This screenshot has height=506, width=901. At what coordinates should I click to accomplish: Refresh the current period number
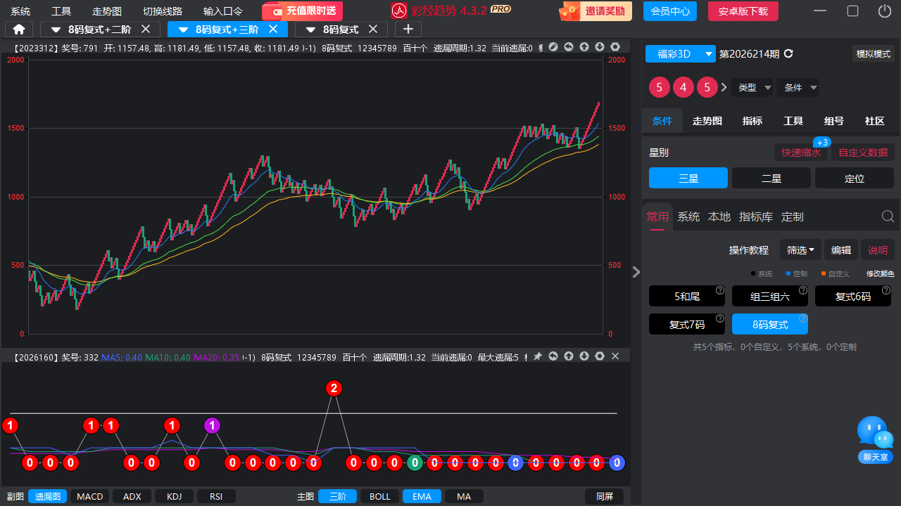(788, 54)
